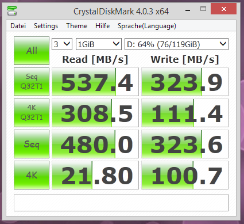Image resolution: width=244 pixels, height=224 pixels.
Task: Click the CrystalDiskMark app icon in title bar
Action: point(12,11)
